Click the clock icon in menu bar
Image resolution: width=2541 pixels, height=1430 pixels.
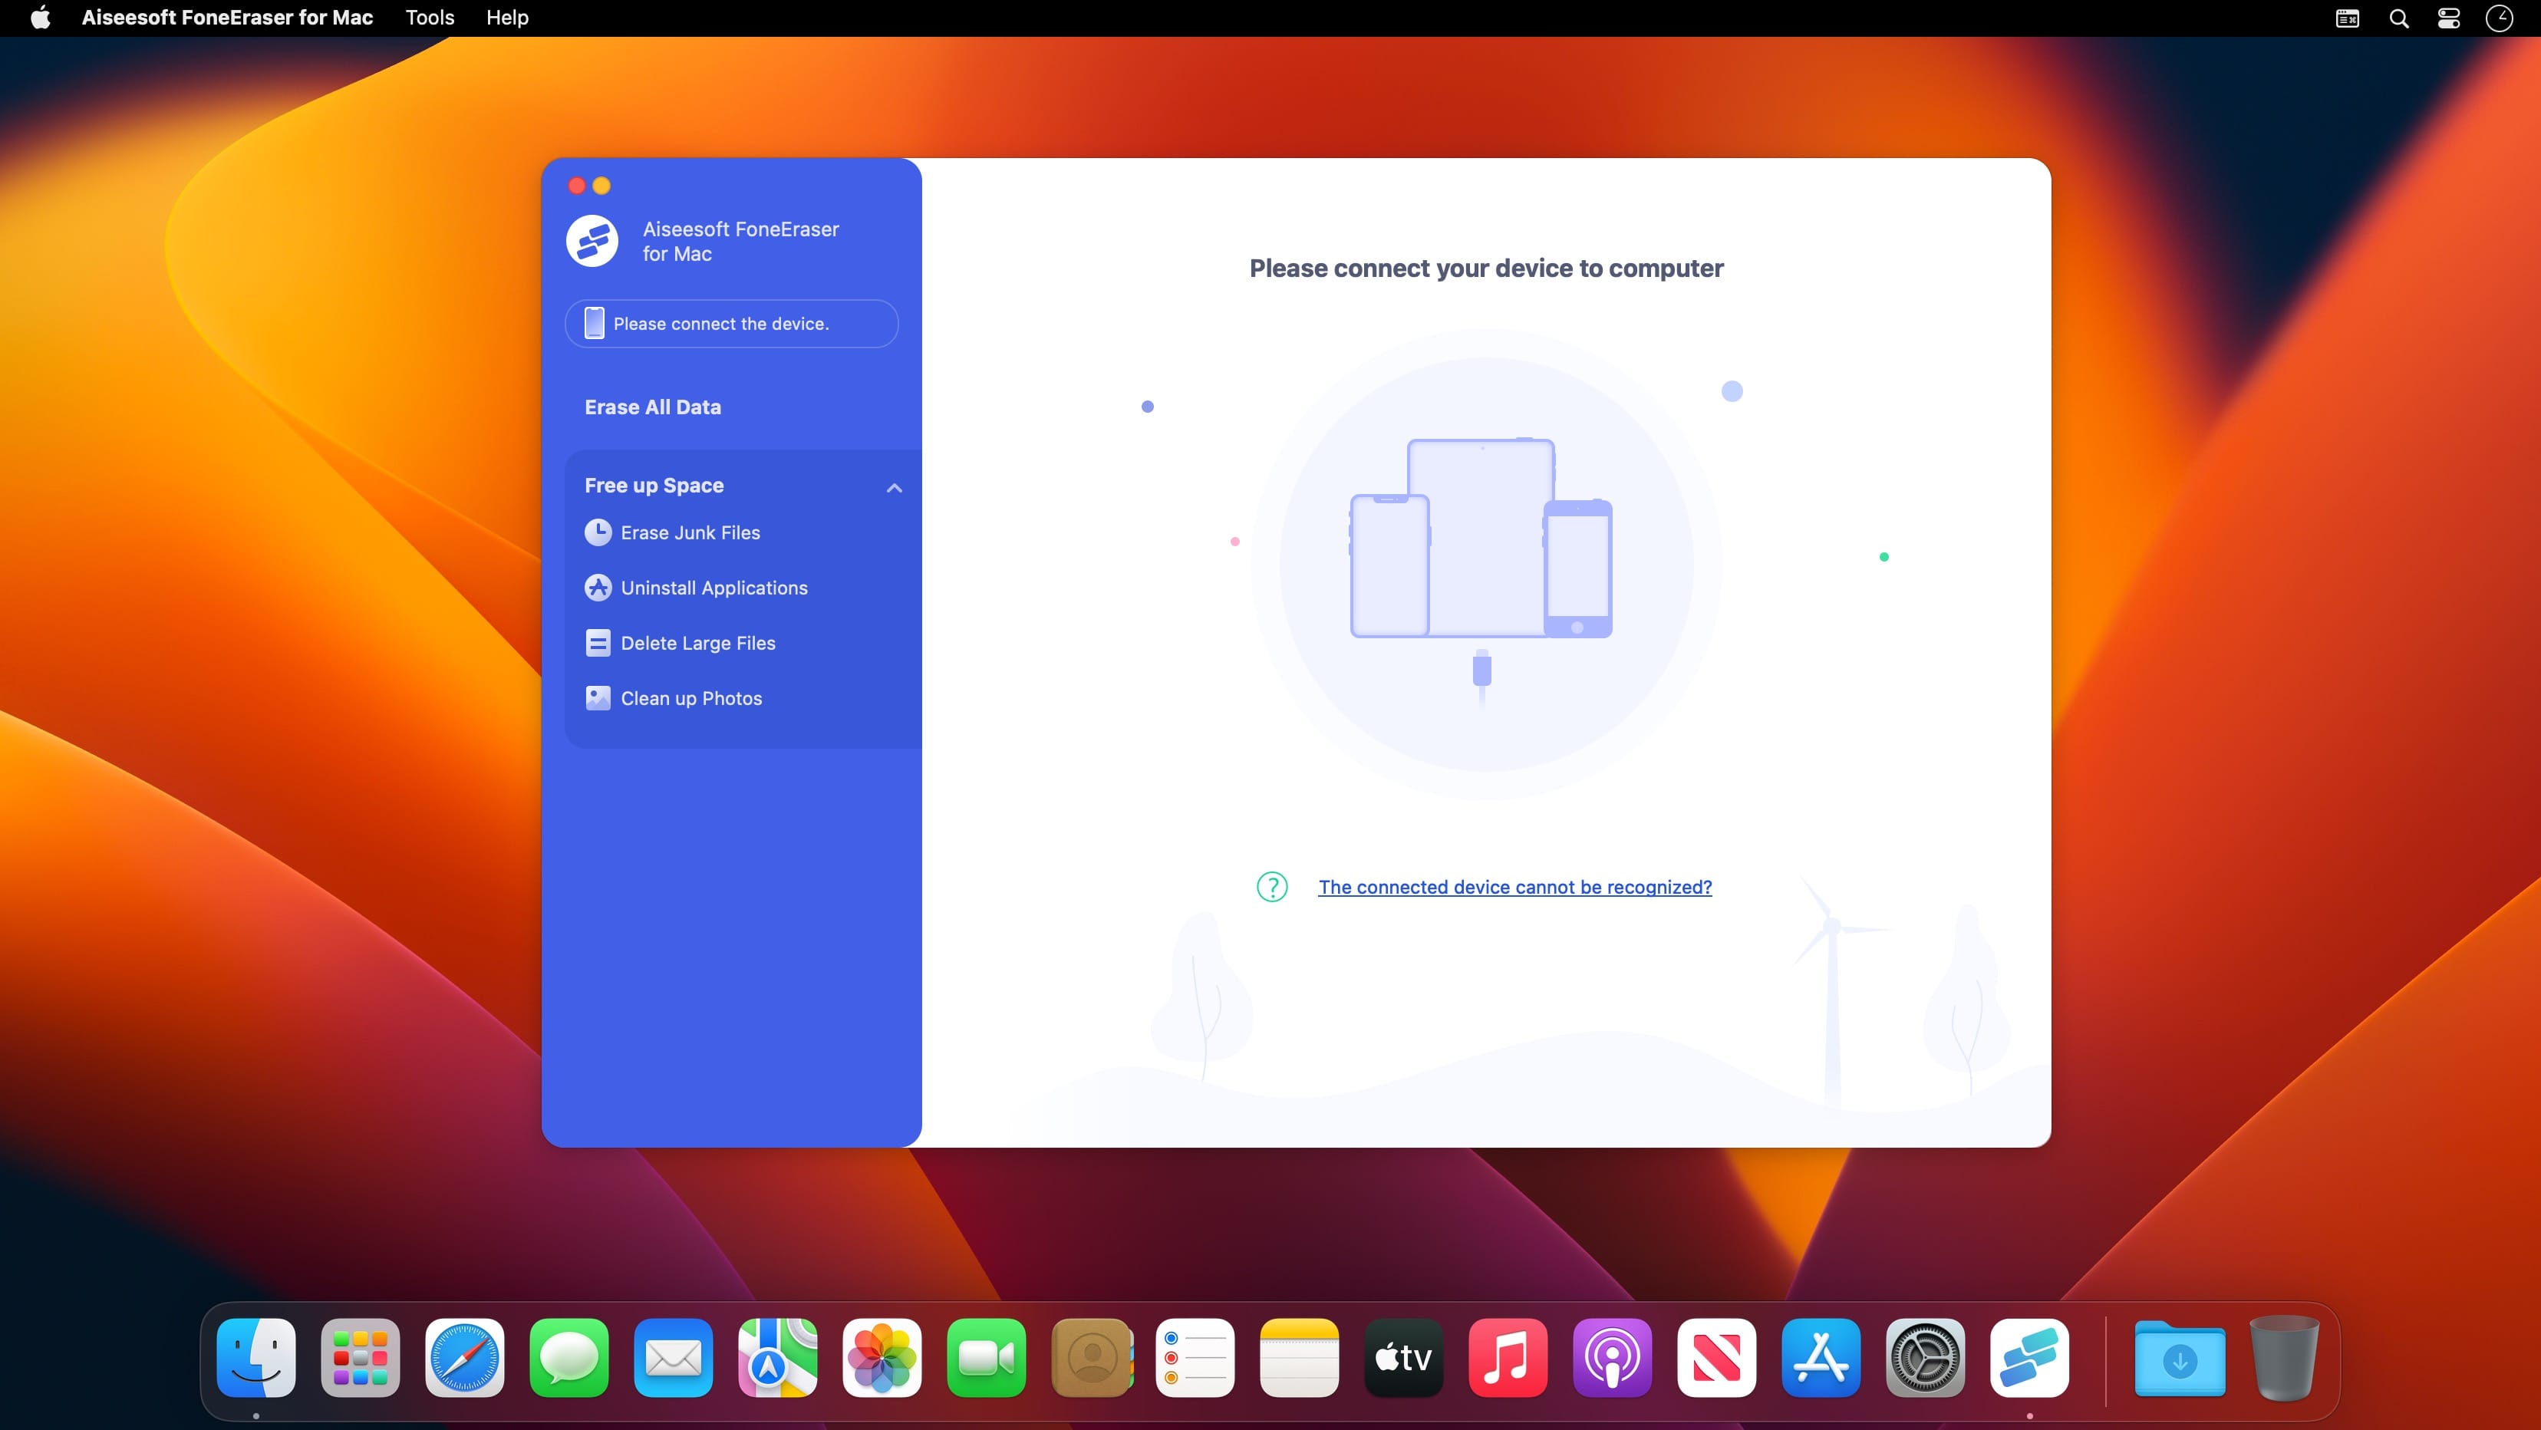coord(2500,18)
